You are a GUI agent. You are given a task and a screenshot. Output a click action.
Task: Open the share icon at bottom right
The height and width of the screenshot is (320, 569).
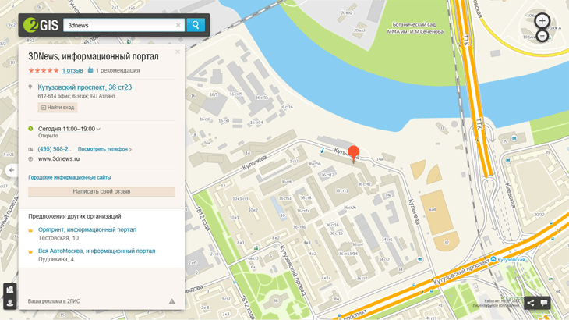[531, 303]
